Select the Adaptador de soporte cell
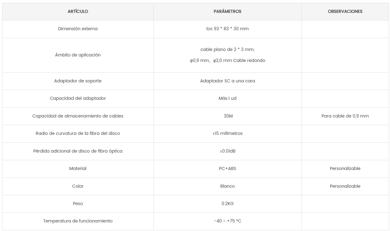This screenshot has height=231, width=390. pyautogui.click(x=78, y=81)
